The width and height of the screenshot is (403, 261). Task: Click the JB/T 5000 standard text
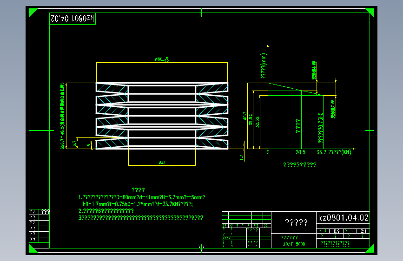(x=294, y=244)
